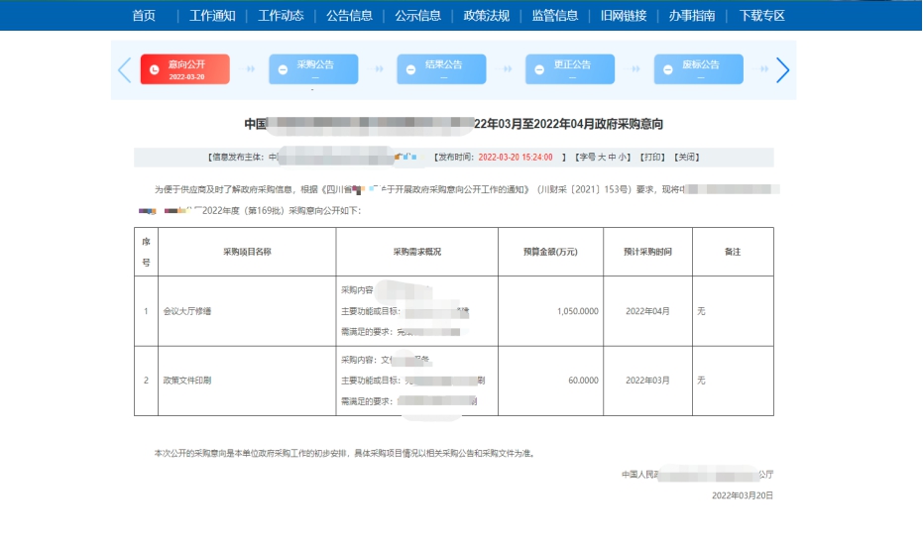
Task: Select the 意向公开 stage button
Action: tap(185, 69)
